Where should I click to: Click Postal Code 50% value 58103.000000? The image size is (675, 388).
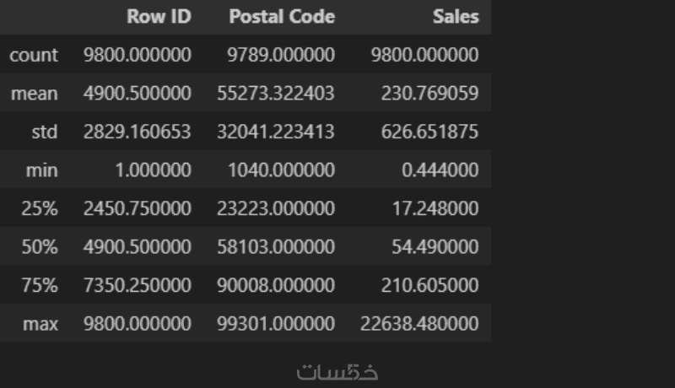[x=281, y=247]
